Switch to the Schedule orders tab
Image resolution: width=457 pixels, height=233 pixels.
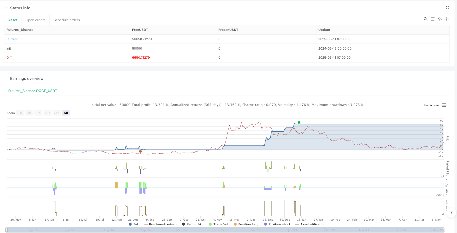67,20
